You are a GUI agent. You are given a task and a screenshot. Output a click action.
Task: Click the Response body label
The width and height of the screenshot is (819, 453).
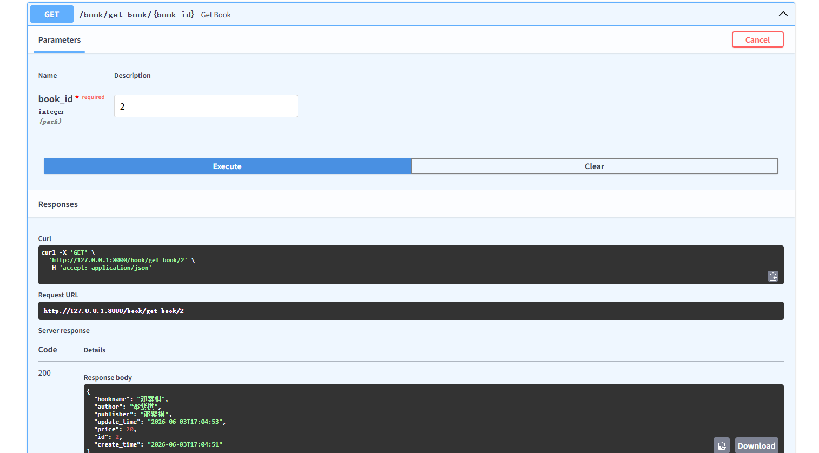click(x=108, y=378)
